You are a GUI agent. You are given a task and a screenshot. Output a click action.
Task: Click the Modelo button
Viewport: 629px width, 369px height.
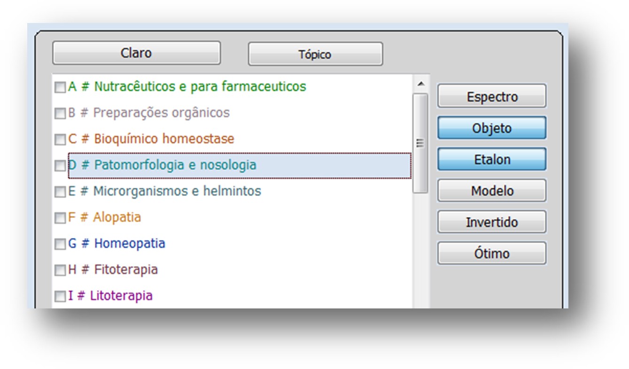[492, 191]
